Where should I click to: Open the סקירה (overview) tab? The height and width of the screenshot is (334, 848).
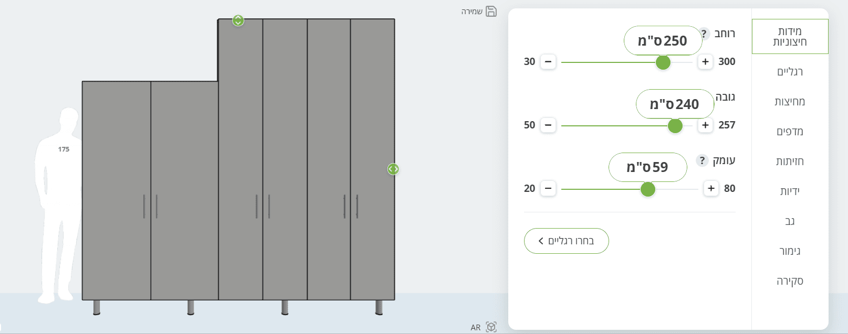(x=790, y=281)
